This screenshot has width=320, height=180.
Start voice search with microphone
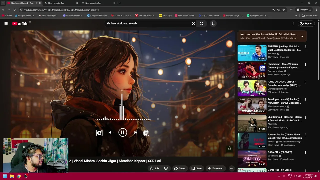213,24
